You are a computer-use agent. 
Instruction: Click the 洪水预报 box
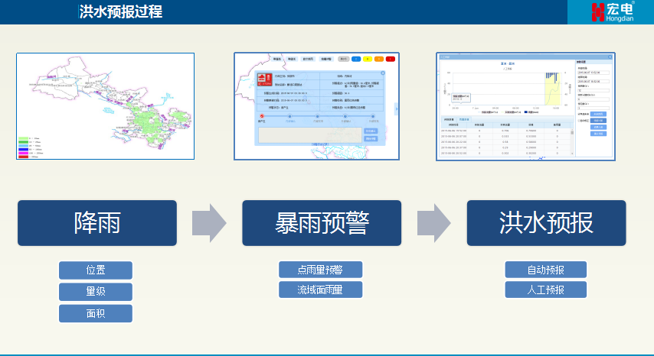coord(546,223)
